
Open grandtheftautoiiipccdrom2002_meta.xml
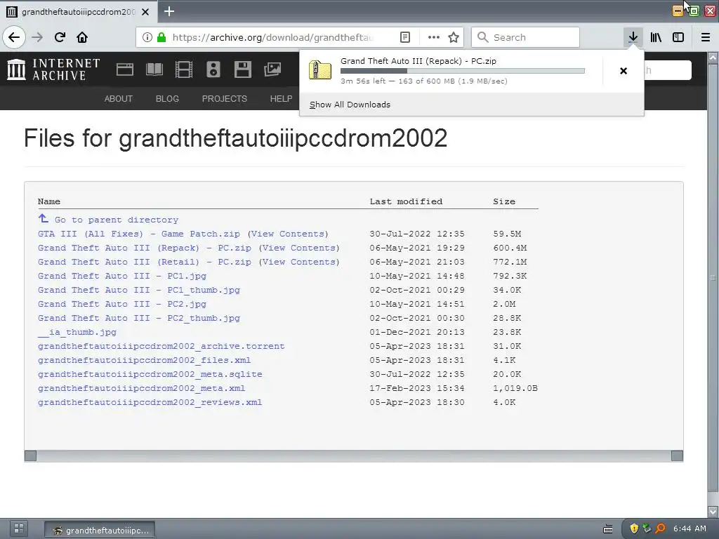tap(142, 388)
